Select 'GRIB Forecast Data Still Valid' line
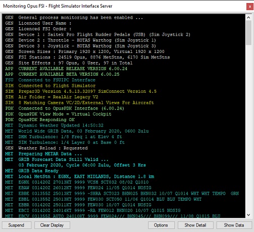This screenshot has height=232, width=254. (x=57, y=159)
